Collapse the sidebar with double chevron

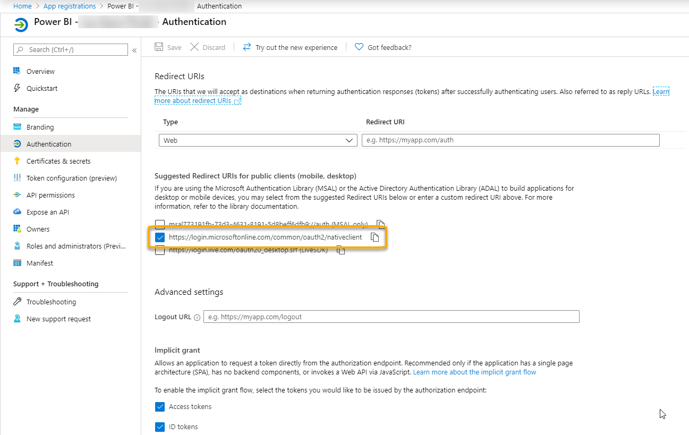click(x=134, y=50)
